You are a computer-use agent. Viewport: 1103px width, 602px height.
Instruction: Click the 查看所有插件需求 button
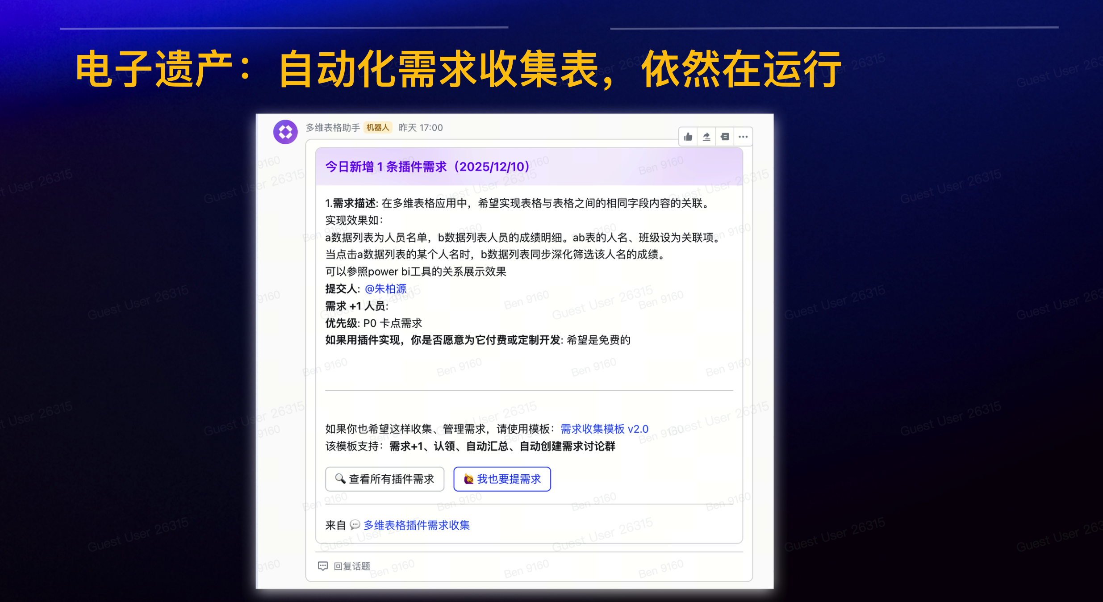coord(384,479)
